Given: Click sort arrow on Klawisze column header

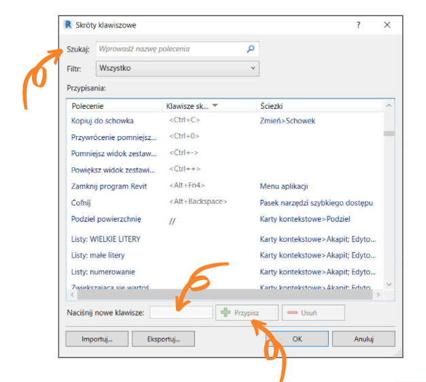Looking at the screenshot, I should coord(215,106).
